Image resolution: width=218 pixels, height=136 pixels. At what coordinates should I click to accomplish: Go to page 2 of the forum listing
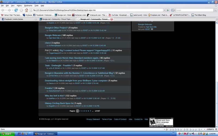[x=80, y=111]
